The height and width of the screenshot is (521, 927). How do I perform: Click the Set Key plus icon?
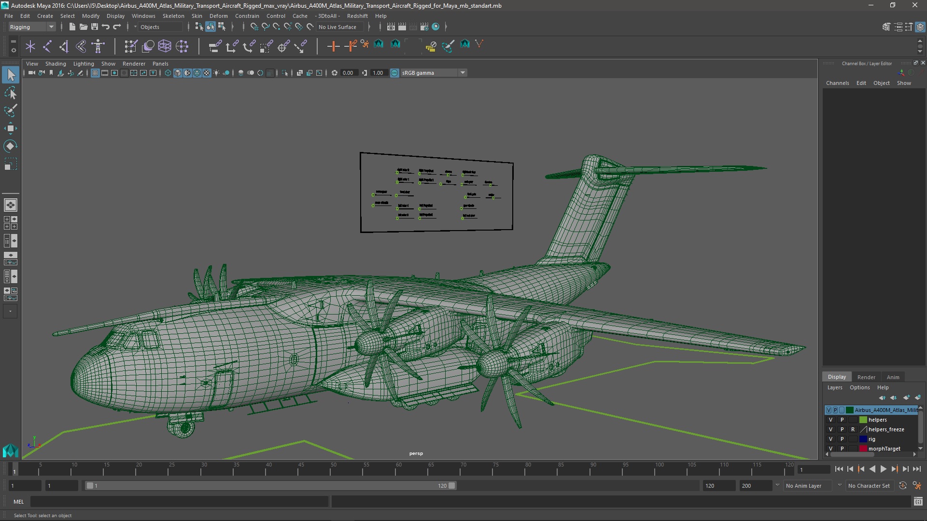point(333,46)
